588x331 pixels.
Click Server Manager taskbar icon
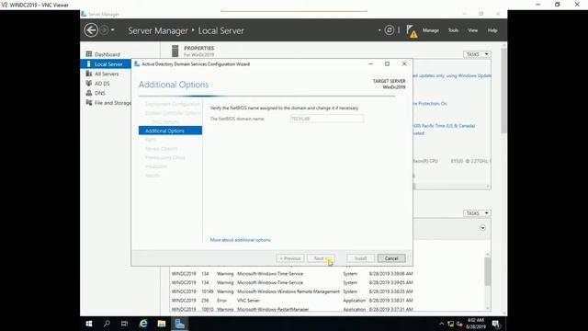(x=180, y=324)
